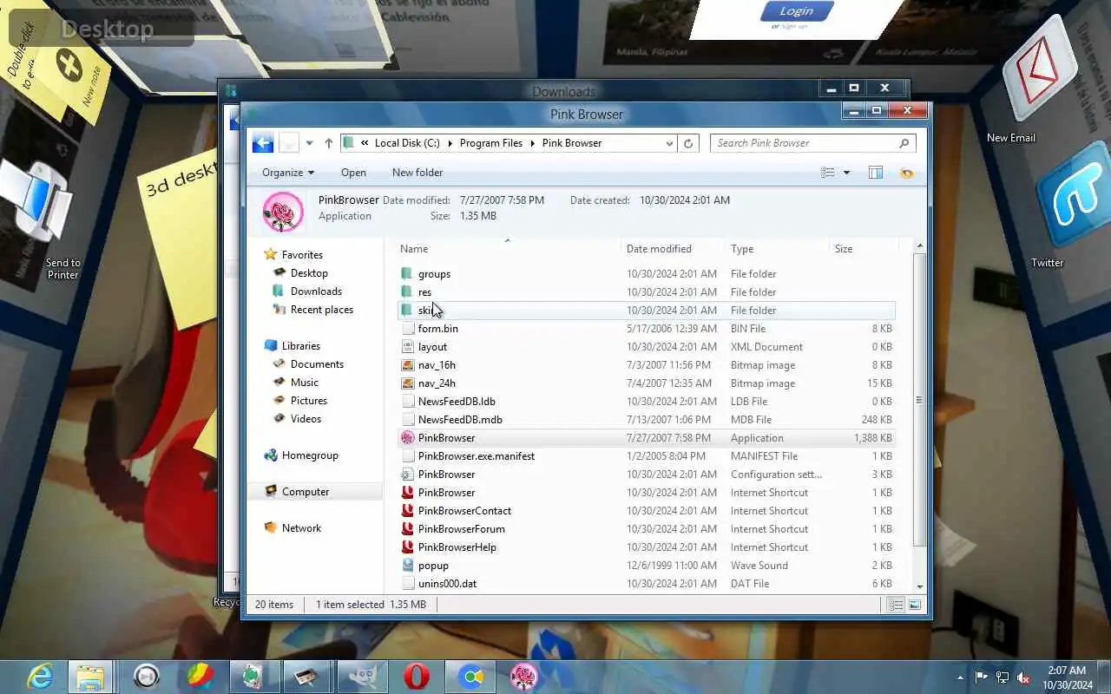Expand the arrow after Program Files breadcrumb

click(533, 143)
